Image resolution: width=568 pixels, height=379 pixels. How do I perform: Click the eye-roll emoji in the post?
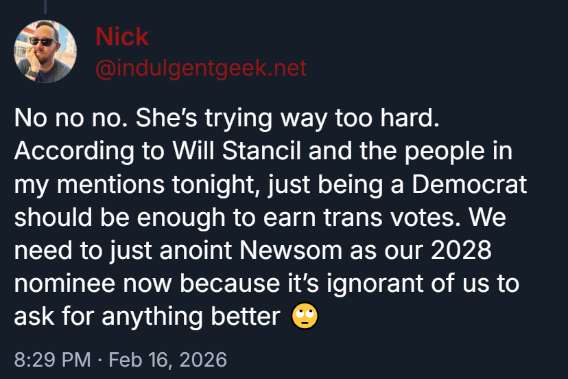(x=305, y=317)
